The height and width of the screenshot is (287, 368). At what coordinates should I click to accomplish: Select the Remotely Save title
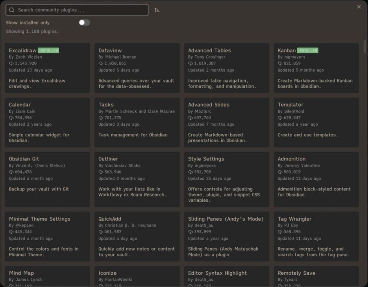[296, 273]
